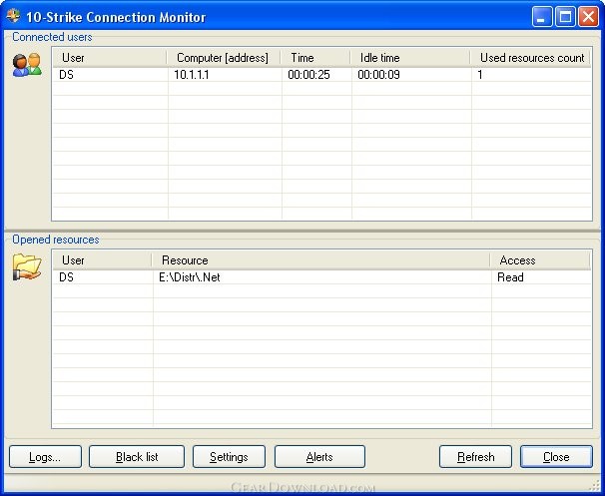Click the Close button at bottom right
This screenshot has height=496, width=605.
tap(556, 457)
